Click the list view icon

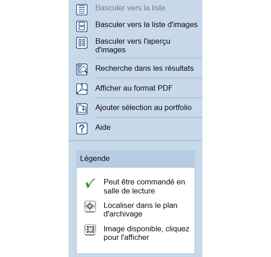click(x=82, y=9)
